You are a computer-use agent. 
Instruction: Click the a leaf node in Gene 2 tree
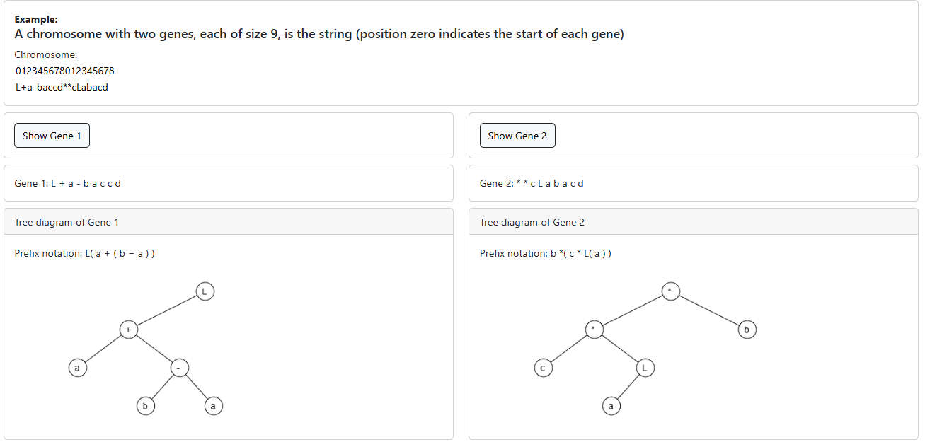click(x=611, y=406)
